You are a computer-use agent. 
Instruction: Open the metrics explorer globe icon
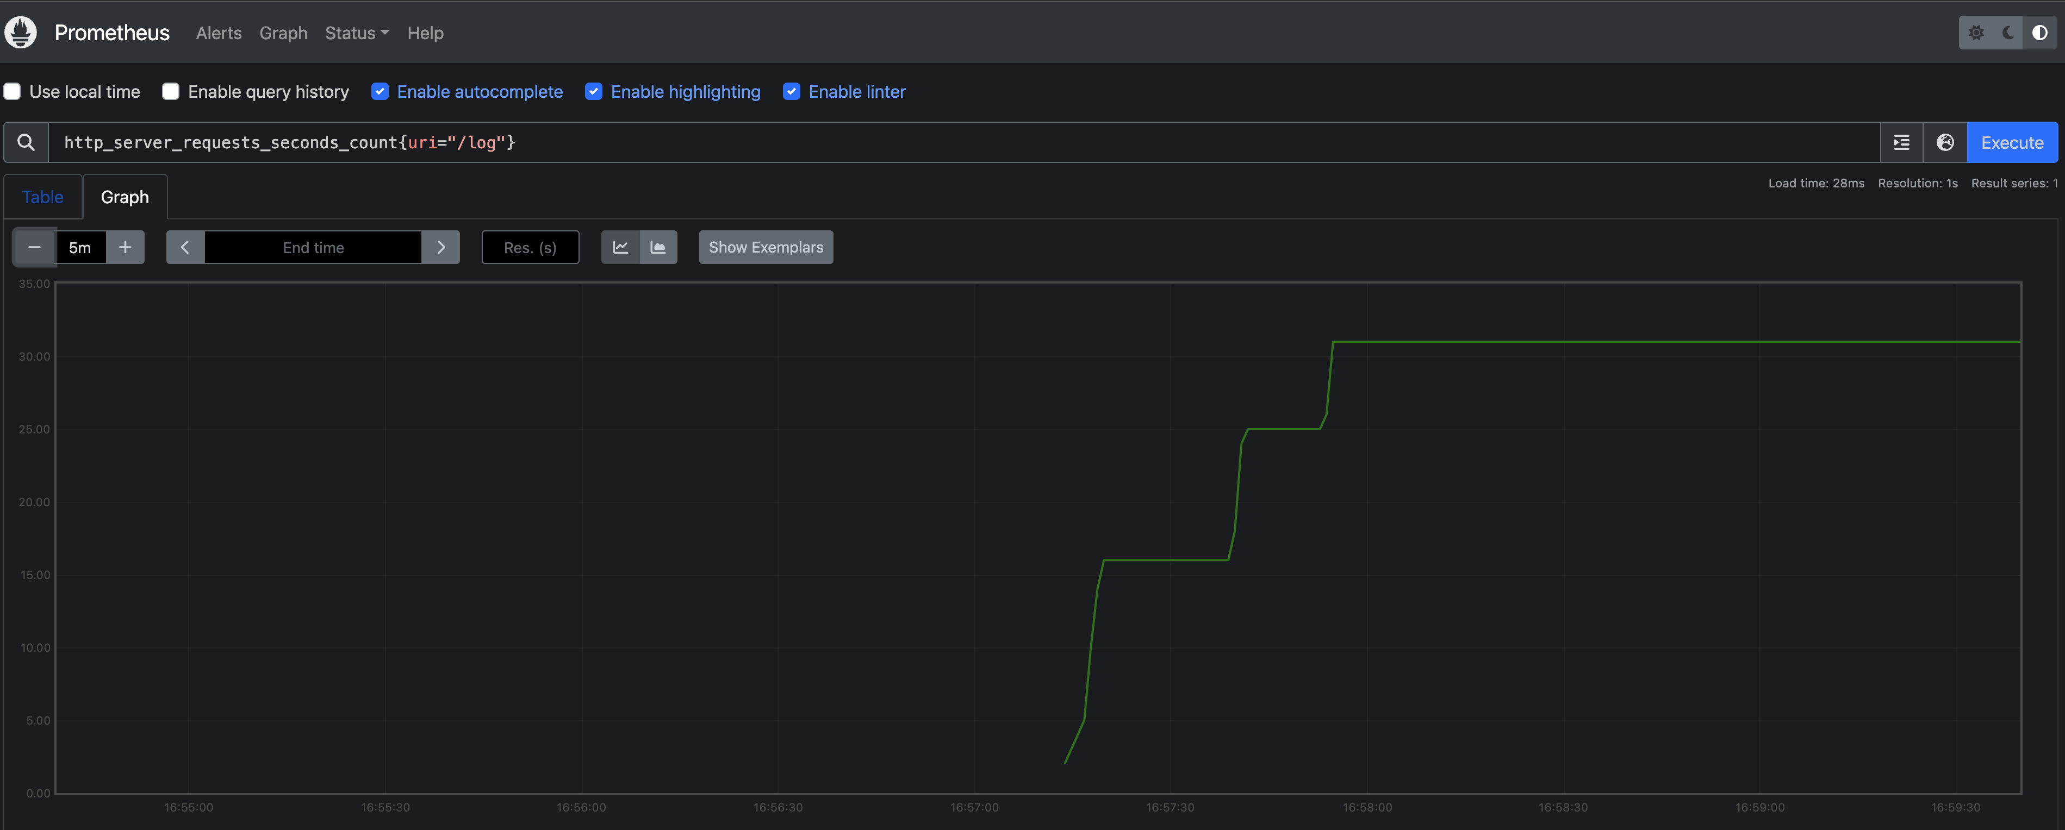1945,143
